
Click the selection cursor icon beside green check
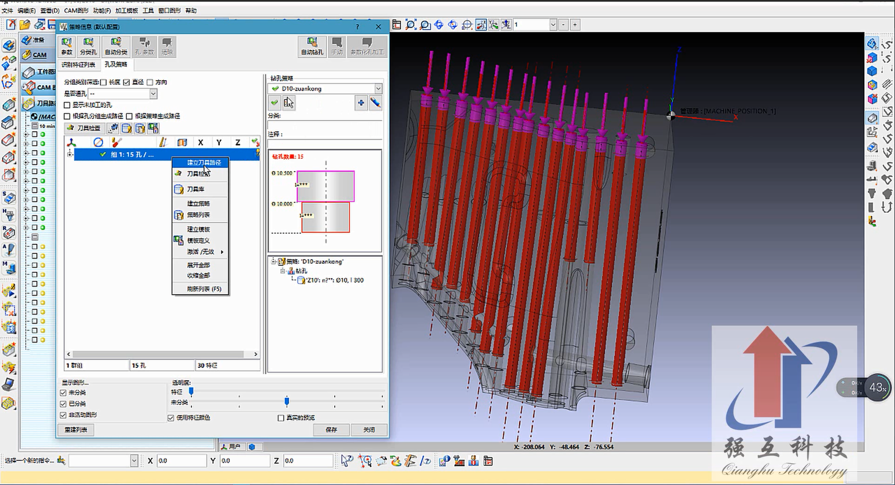(288, 103)
